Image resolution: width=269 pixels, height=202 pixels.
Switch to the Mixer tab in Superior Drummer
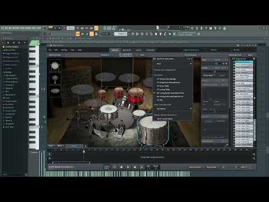138,50
